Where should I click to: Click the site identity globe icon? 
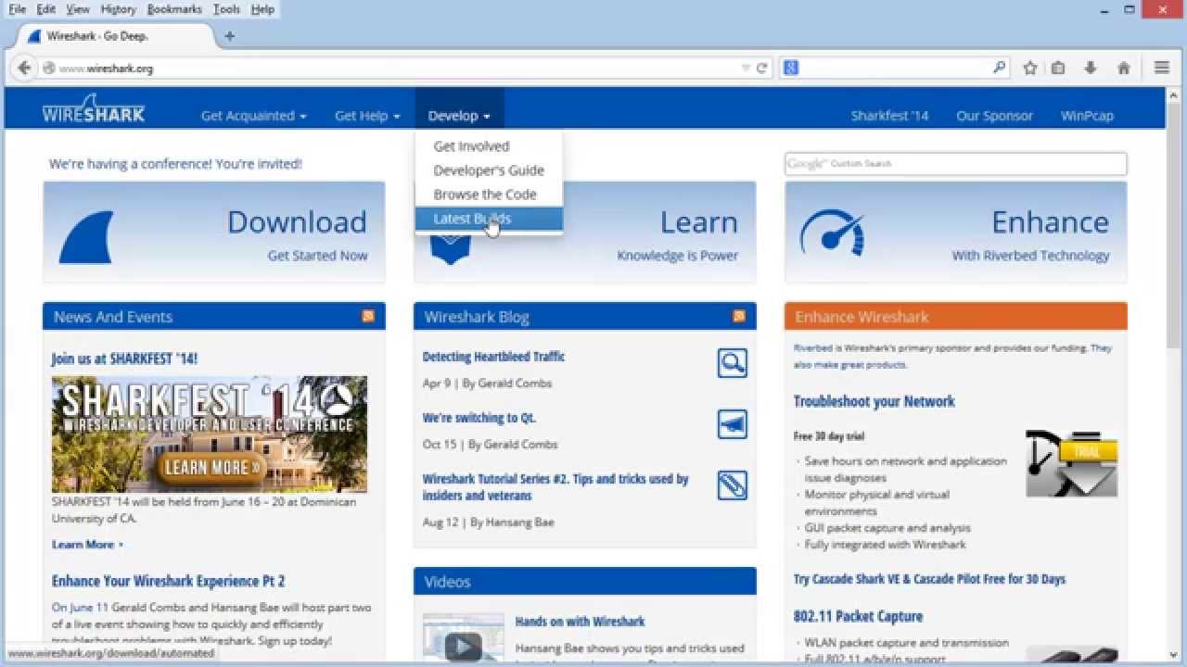coord(48,68)
